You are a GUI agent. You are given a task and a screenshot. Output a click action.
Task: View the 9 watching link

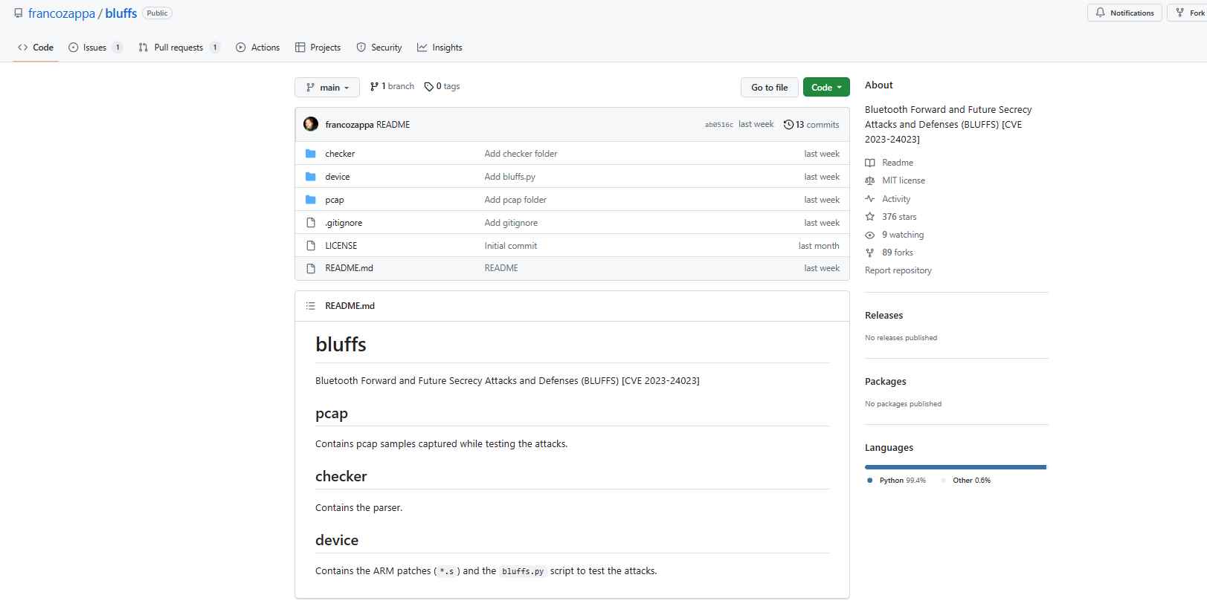[903, 235]
